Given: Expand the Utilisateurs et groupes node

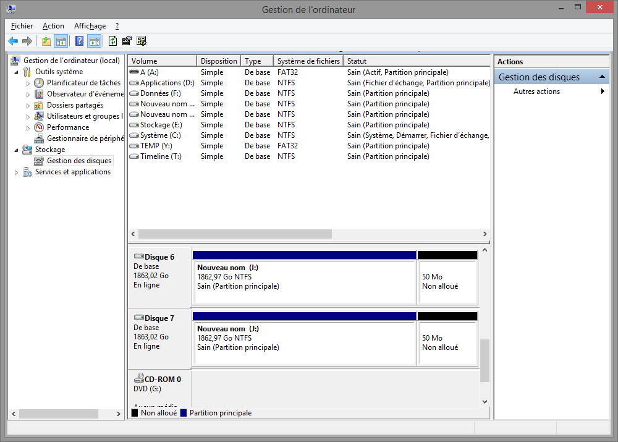Looking at the screenshot, I should pos(28,117).
